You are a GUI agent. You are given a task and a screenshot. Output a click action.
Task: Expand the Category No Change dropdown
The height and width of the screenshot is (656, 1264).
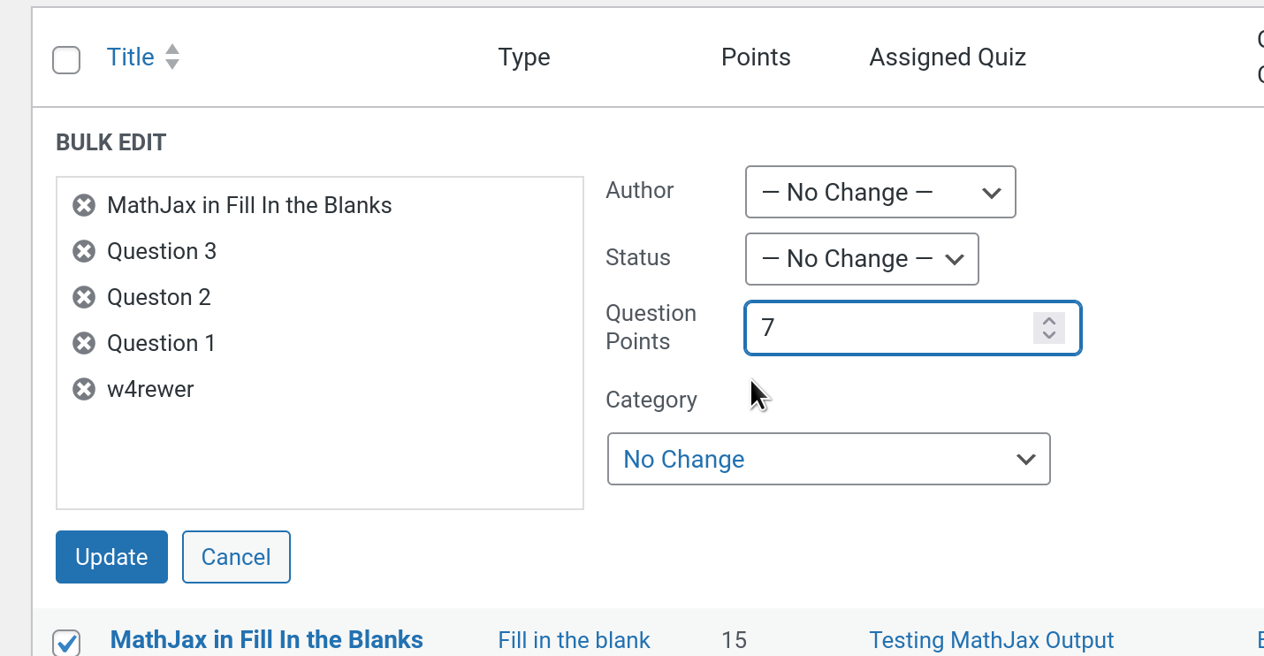click(828, 459)
